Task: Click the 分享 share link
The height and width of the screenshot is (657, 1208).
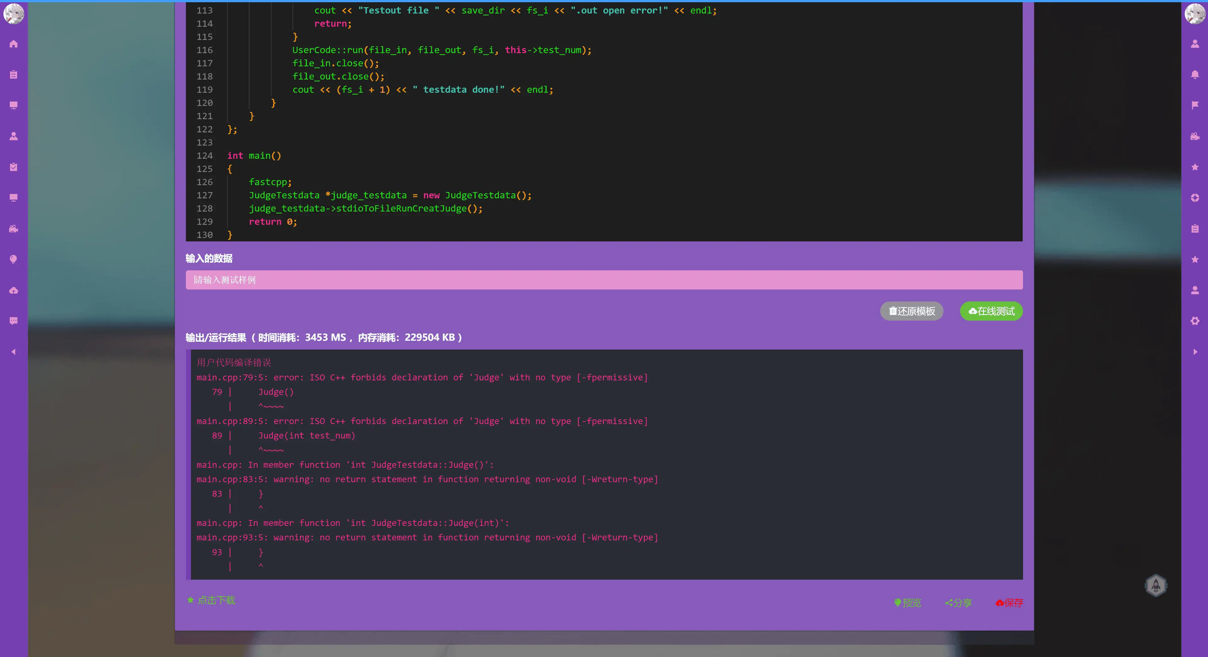Action: tap(958, 603)
